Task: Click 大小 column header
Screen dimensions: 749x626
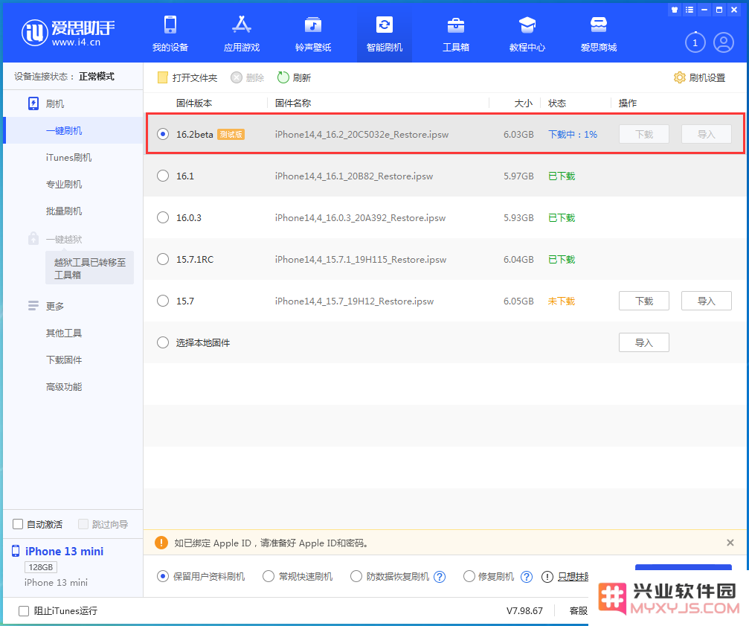Action: click(523, 103)
